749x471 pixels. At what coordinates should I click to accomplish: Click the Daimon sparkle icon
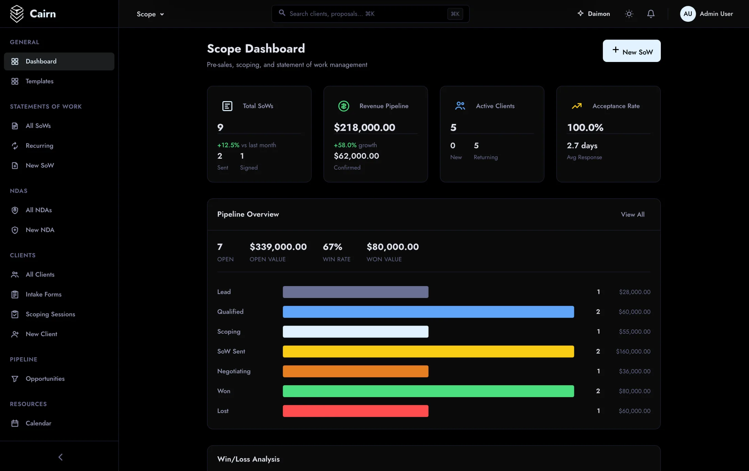tap(580, 14)
